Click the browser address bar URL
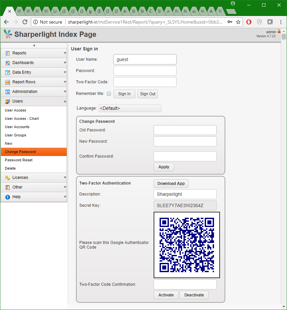This screenshot has width=287, height=310. (145, 22)
